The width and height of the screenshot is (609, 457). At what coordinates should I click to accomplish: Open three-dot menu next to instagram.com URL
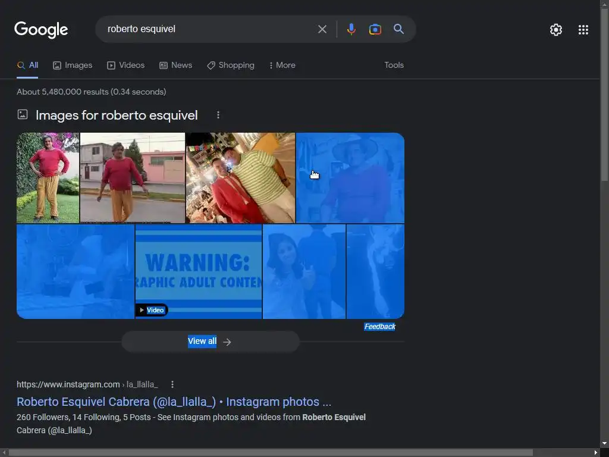[172, 384]
